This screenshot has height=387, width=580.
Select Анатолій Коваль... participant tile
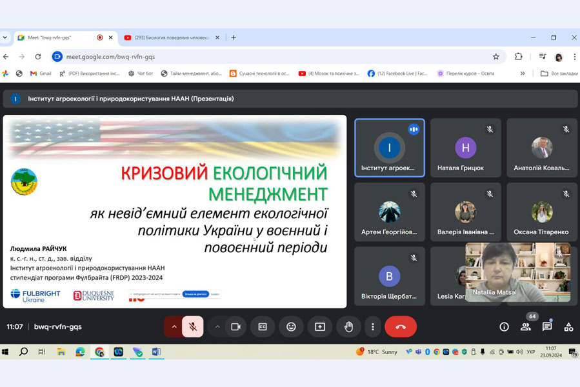[541, 148]
